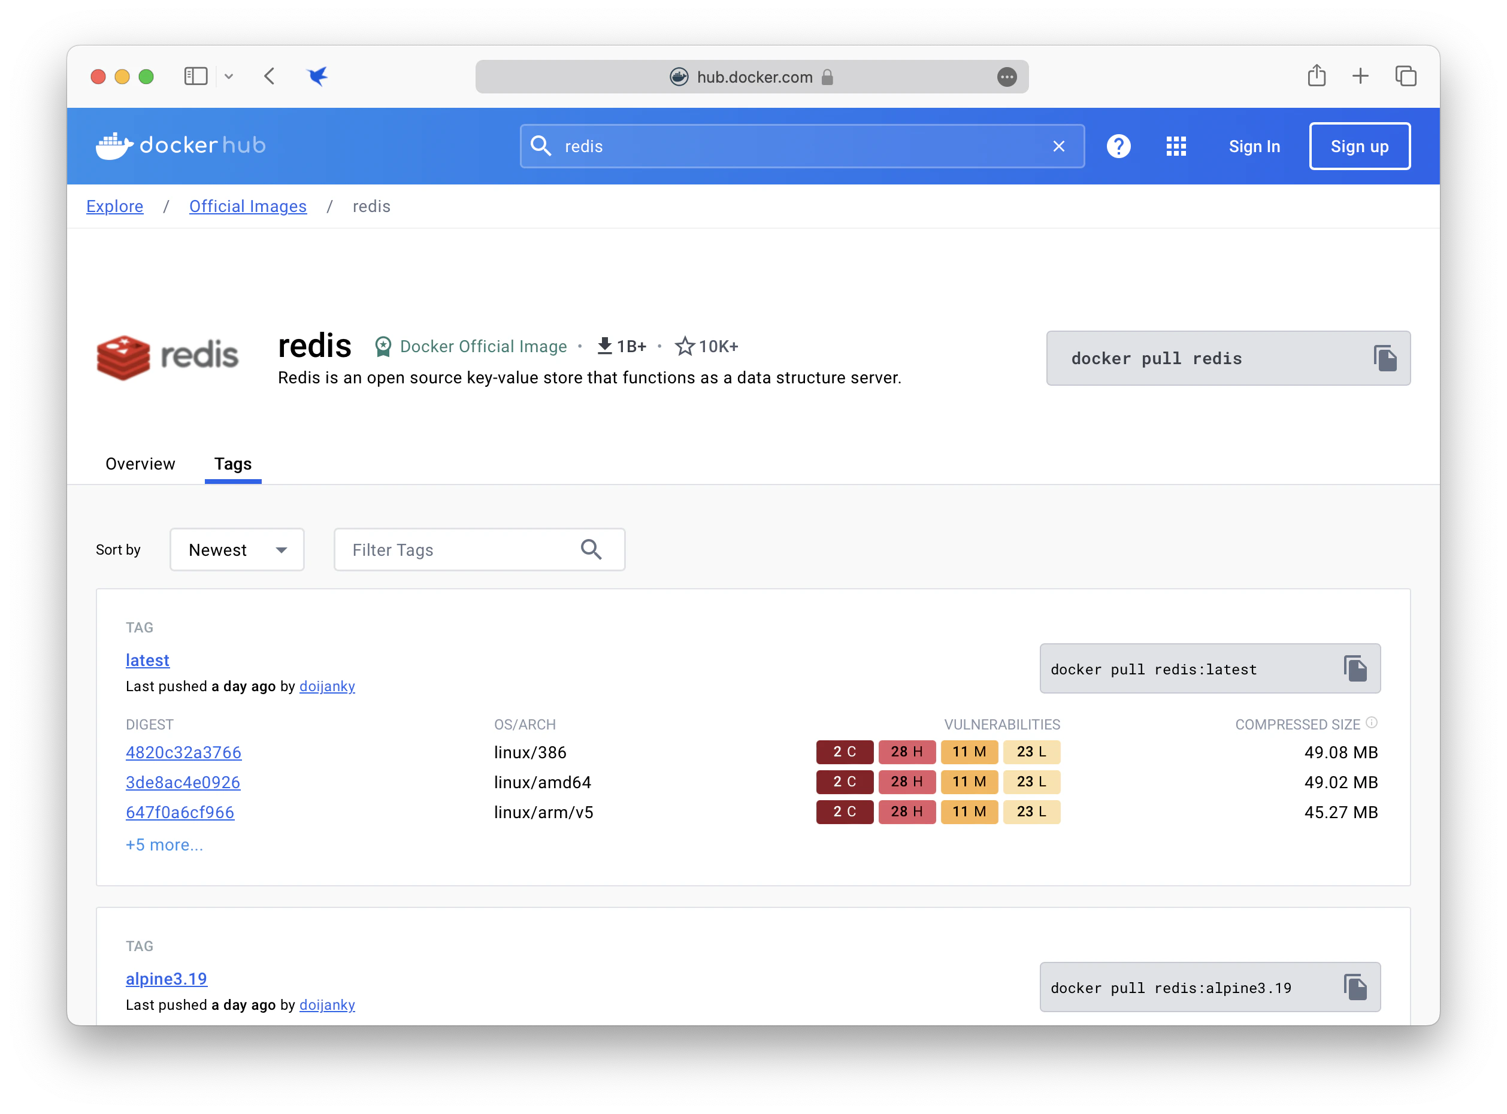Open the Official Images breadcrumb link
The width and height of the screenshot is (1507, 1114).
click(247, 207)
